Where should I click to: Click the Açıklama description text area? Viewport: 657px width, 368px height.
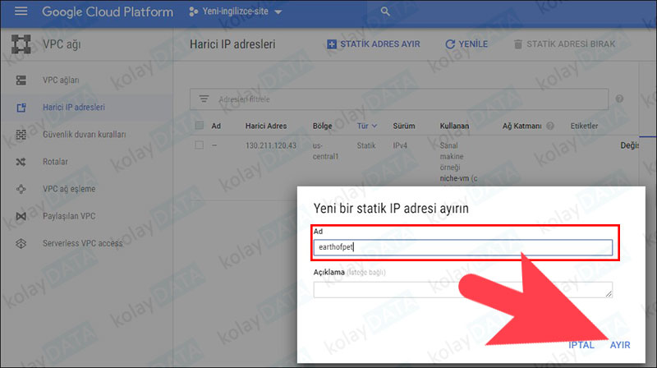click(x=462, y=290)
